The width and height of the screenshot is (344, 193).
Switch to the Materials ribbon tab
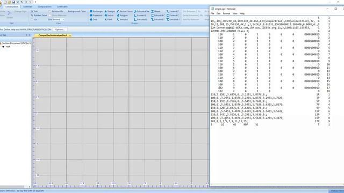[x=27, y=7]
